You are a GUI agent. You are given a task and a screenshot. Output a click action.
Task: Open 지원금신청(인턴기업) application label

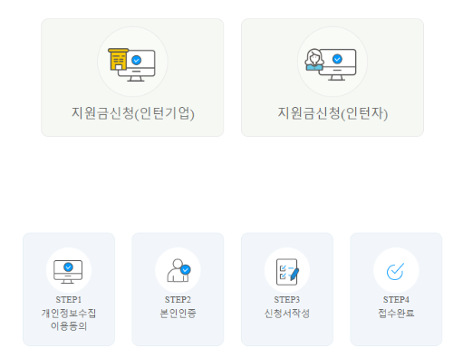(x=132, y=113)
